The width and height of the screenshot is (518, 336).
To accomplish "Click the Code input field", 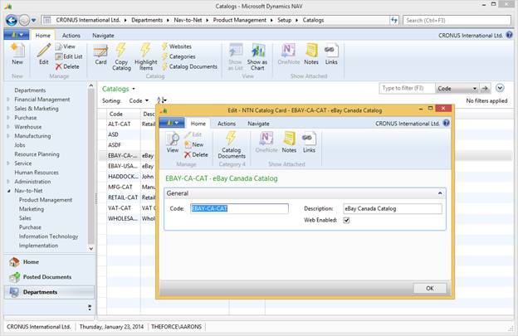I will [x=239, y=208].
